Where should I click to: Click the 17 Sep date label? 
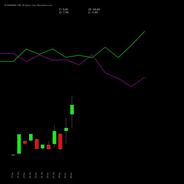click(12, 175)
